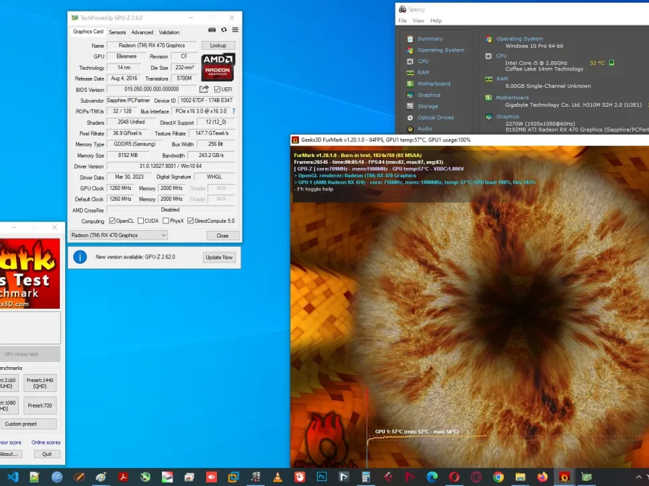Open VLC media player from taskbar

[277, 477]
